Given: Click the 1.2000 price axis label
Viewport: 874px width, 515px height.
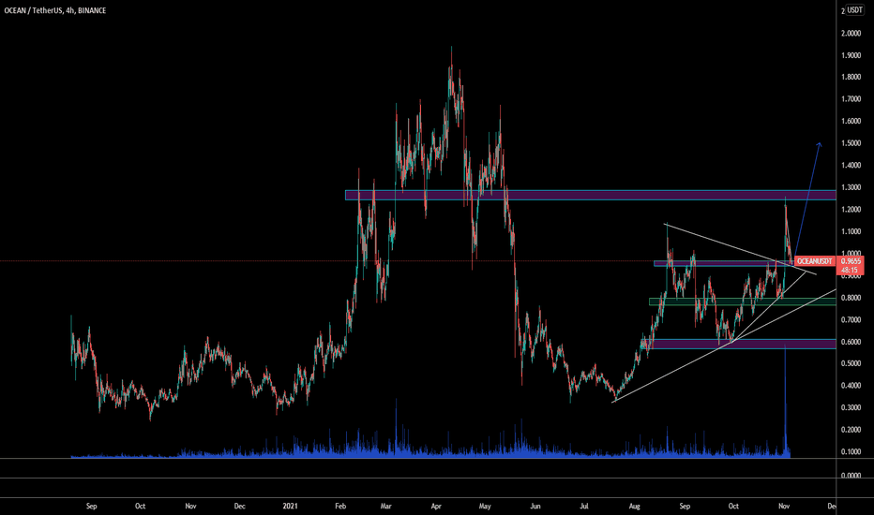Looking at the screenshot, I should [x=851, y=210].
